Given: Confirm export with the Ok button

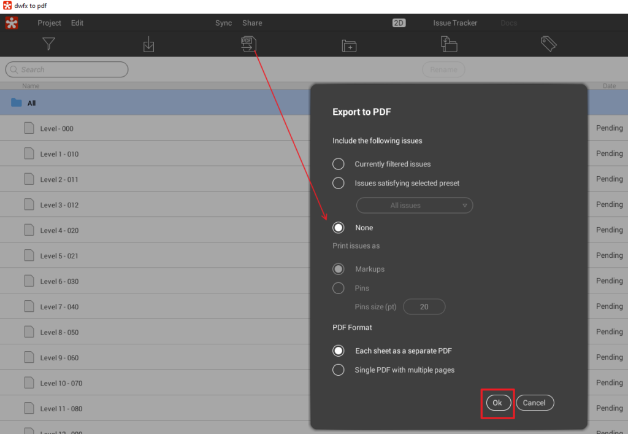Looking at the screenshot, I should coord(498,403).
